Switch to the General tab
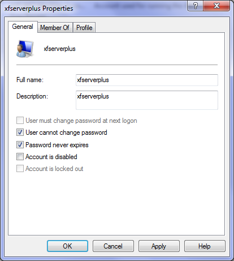 [23, 27]
